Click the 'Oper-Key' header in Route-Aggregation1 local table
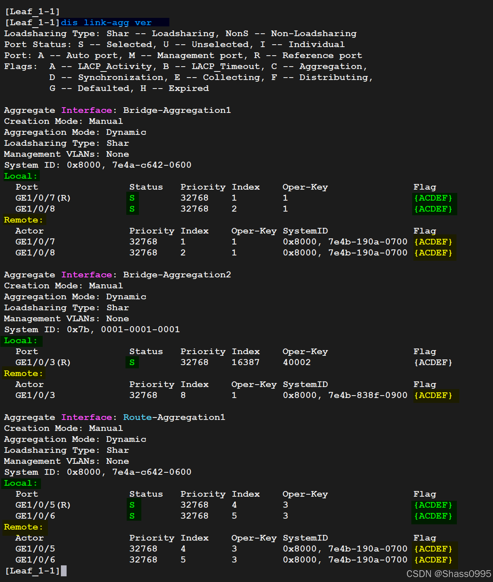This screenshot has width=493, height=582. 305,494
